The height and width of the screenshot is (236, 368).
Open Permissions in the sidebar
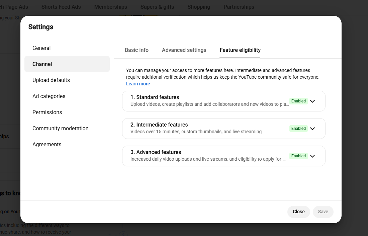pos(67,112)
